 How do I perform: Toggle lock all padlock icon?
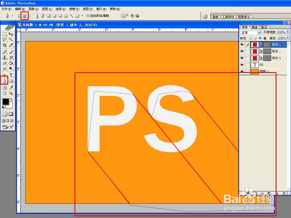[265, 38]
